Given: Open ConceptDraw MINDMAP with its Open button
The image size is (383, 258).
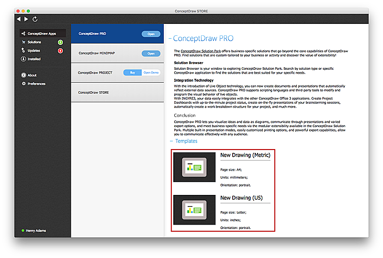Looking at the screenshot, I should tap(151, 54).
